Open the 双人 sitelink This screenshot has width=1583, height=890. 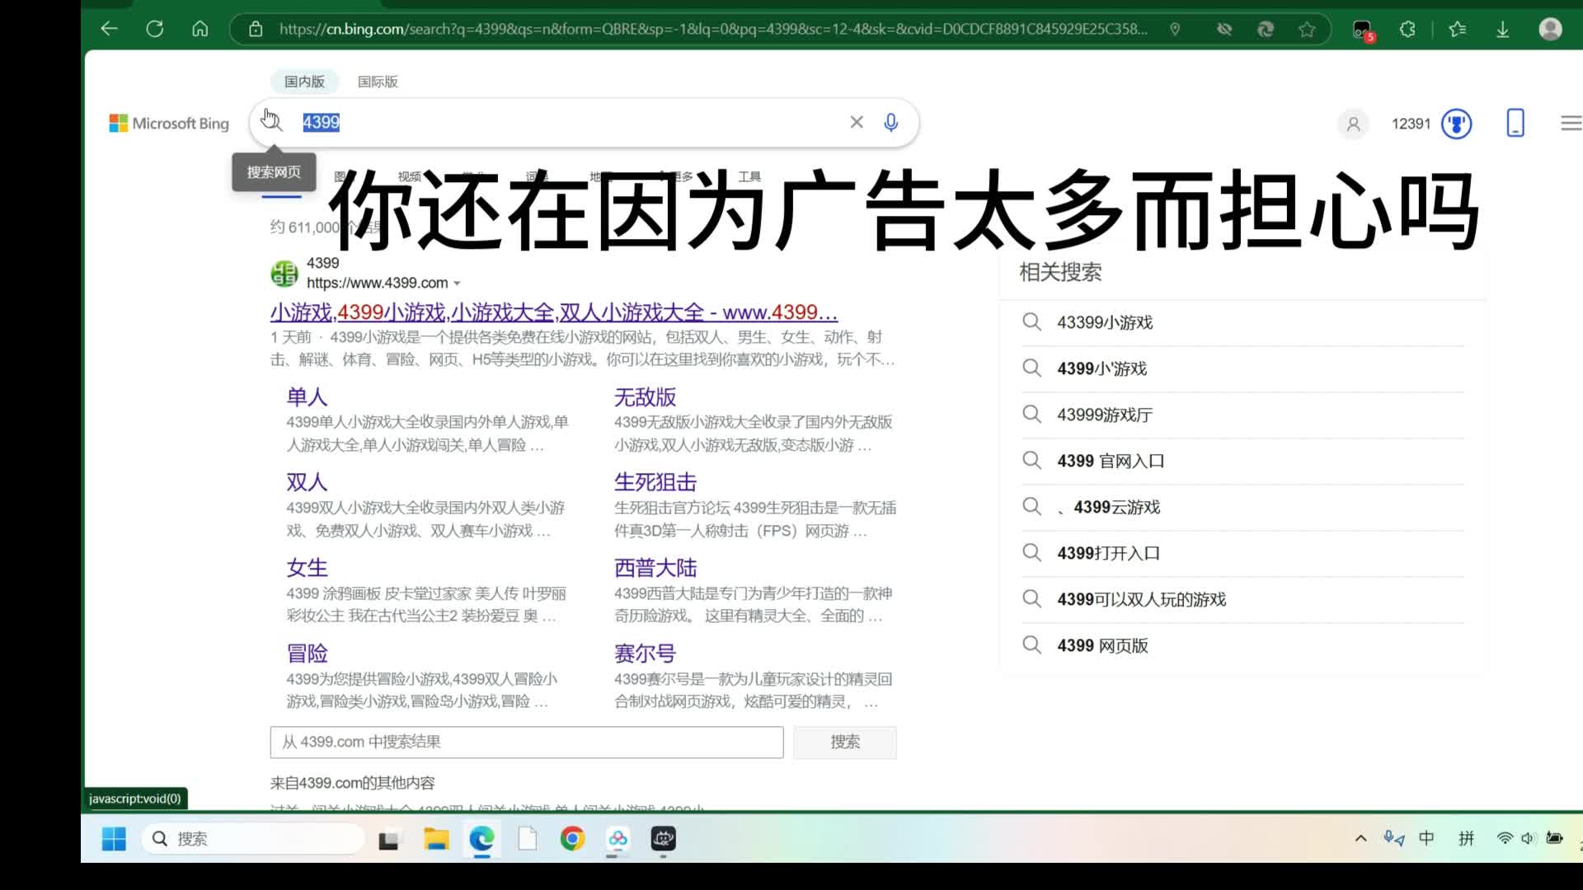(x=307, y=481)
